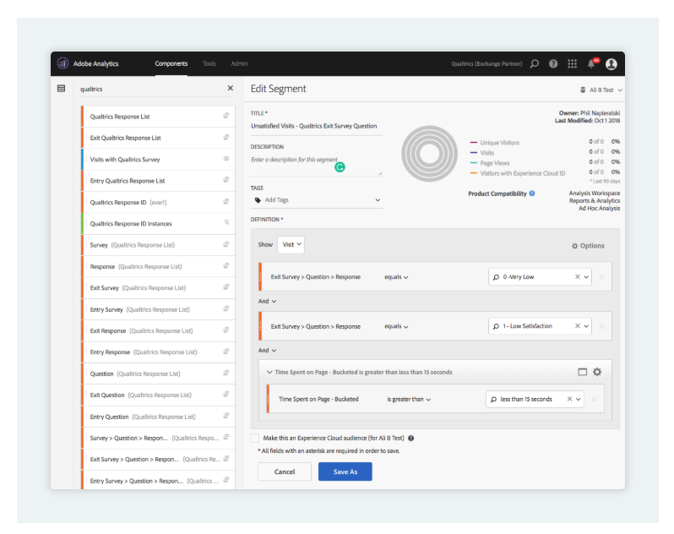674x534 pixels.
Task: Open the All B Test report suite selector
Action: [601, 90]
